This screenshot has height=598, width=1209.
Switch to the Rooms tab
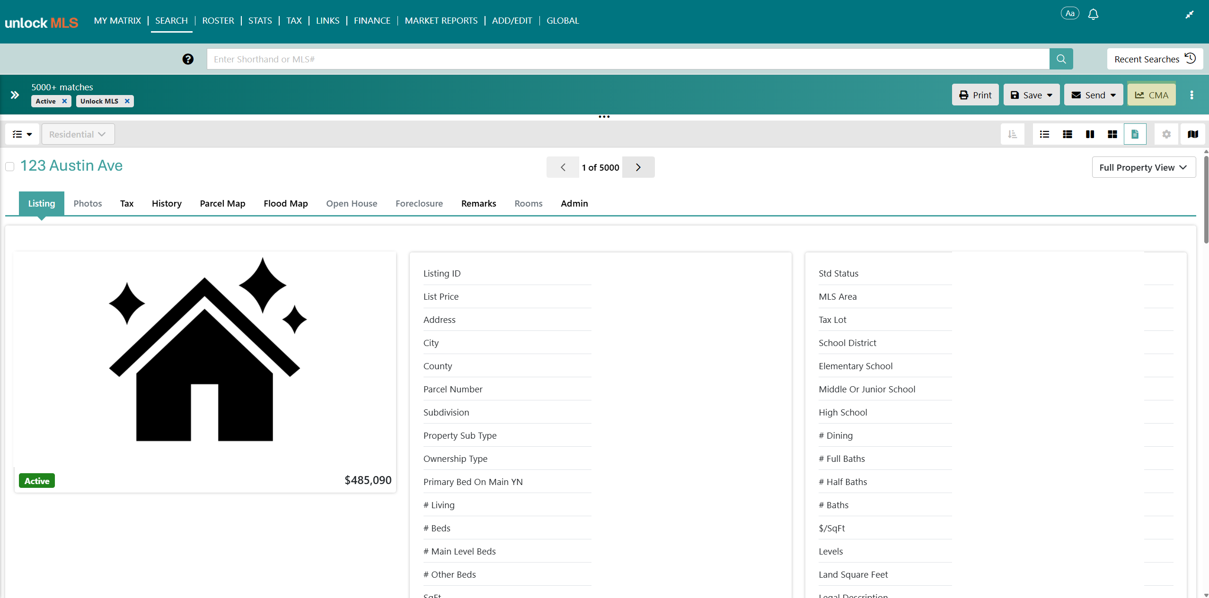pos(529,203)
